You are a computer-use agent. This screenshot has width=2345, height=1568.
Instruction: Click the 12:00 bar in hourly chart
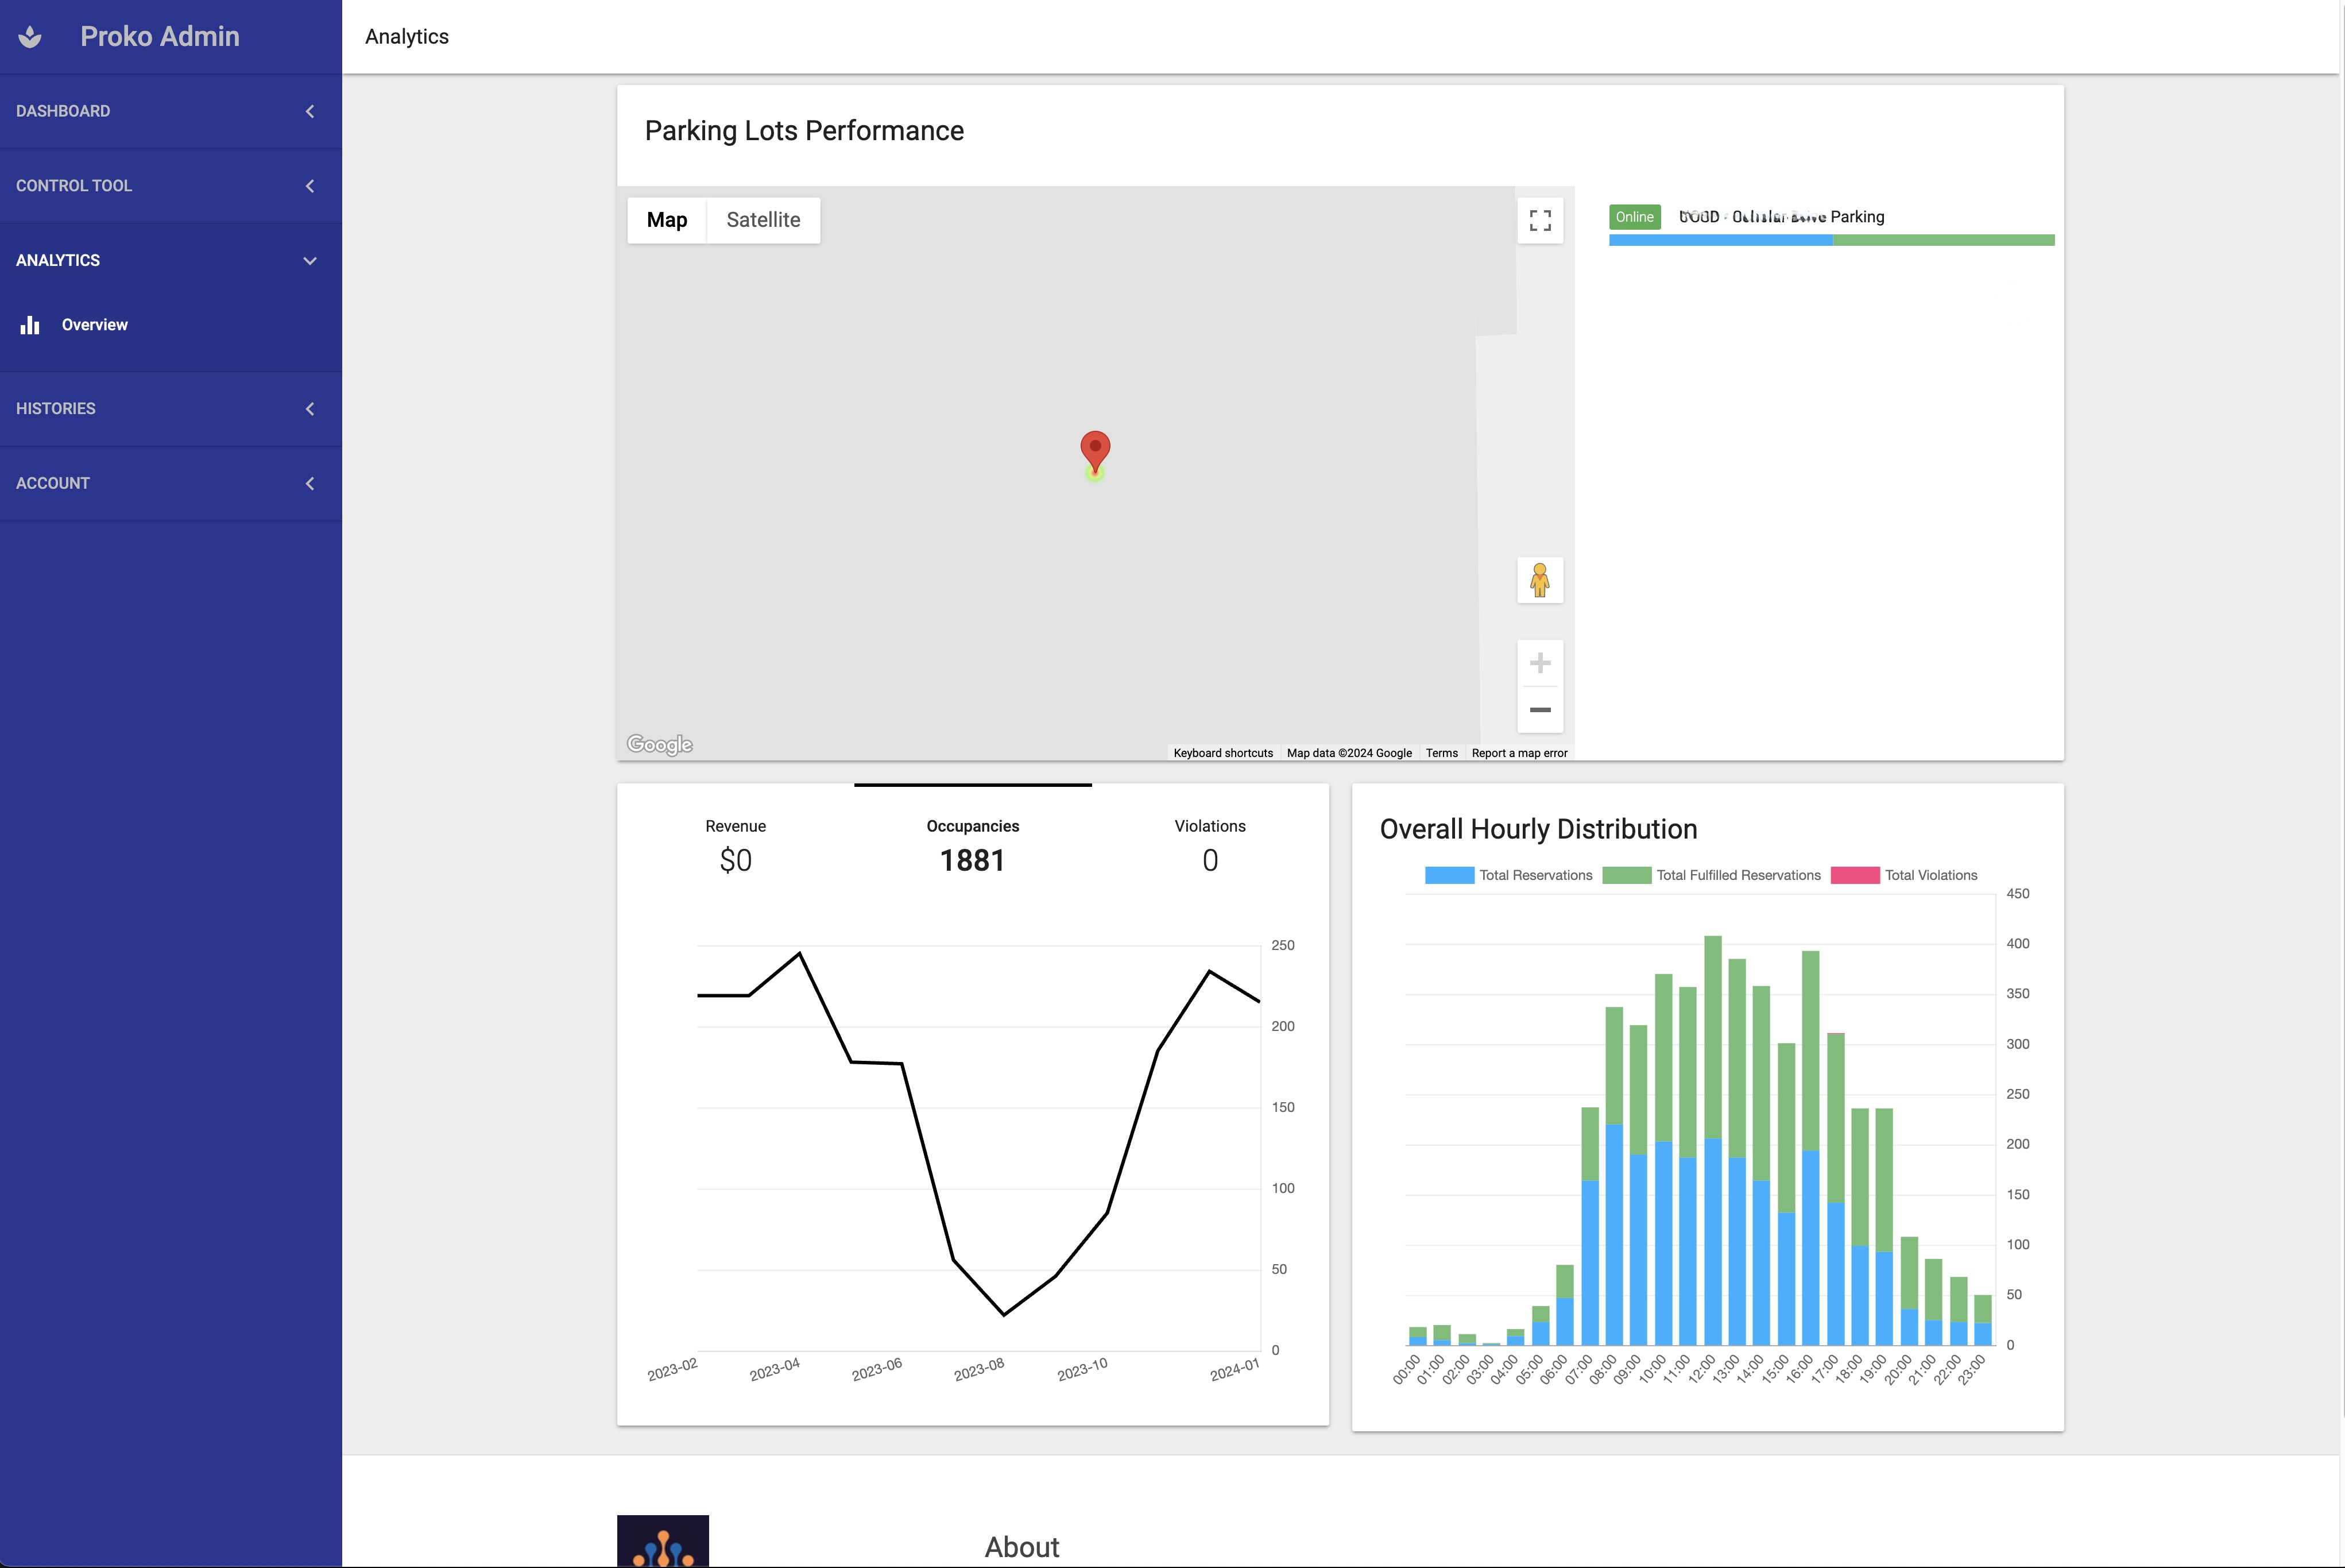[x=1712, y=1140]
